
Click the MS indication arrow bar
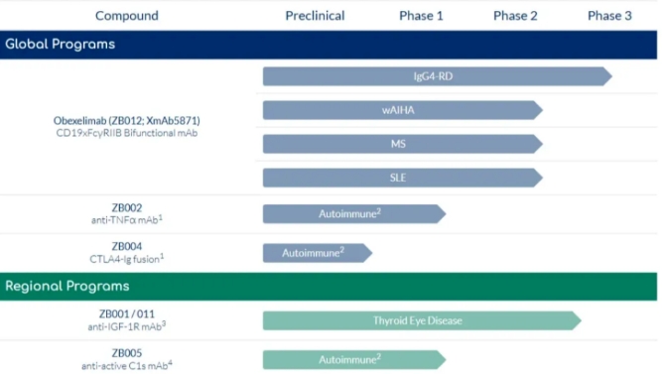[x=403, y=144]
